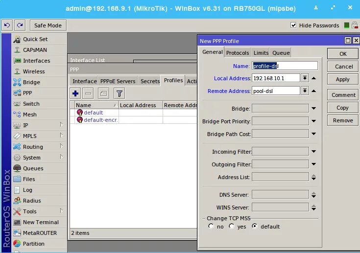Image resolution: width=360 pixels, height=253 pixels.
Task: Click the Remote Address input field
Action: click(x=276, y=91)
